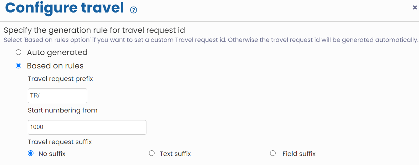Click the 'Text suffix' option text

(x=175, y=154)
